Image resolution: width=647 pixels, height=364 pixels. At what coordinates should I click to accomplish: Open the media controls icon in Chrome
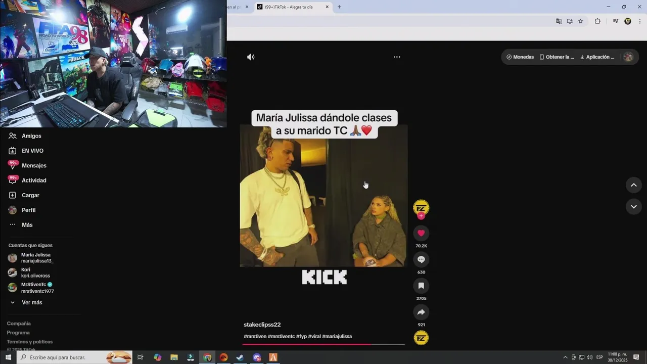616,21
